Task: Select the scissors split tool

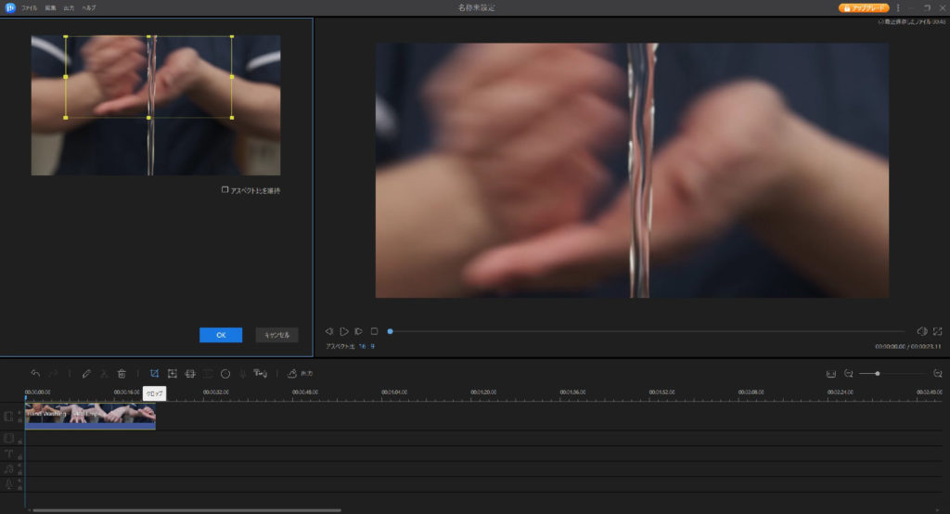Action: click(104, 373)
